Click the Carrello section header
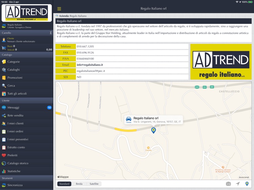 pyautogui.click(x=26, y=33)
